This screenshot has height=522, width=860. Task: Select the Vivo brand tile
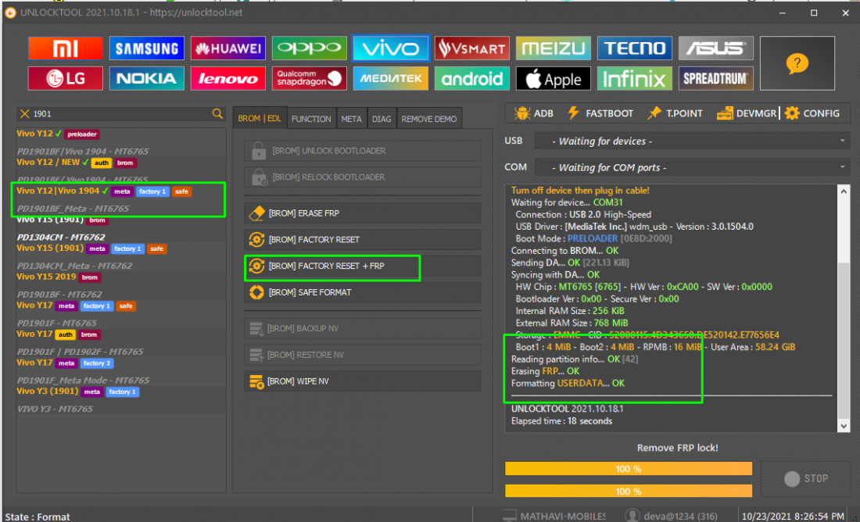pos(390,48)
